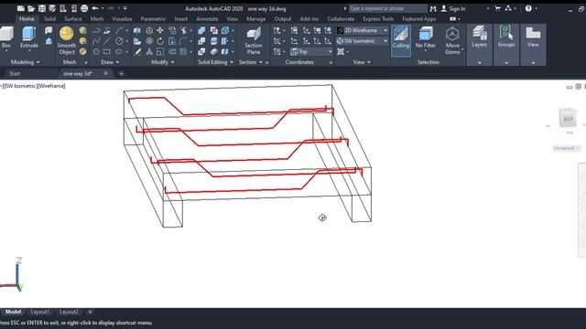The width and height of the screenshot is (586, 329).
Task: Select the Line draw tool
Action: 107,41
